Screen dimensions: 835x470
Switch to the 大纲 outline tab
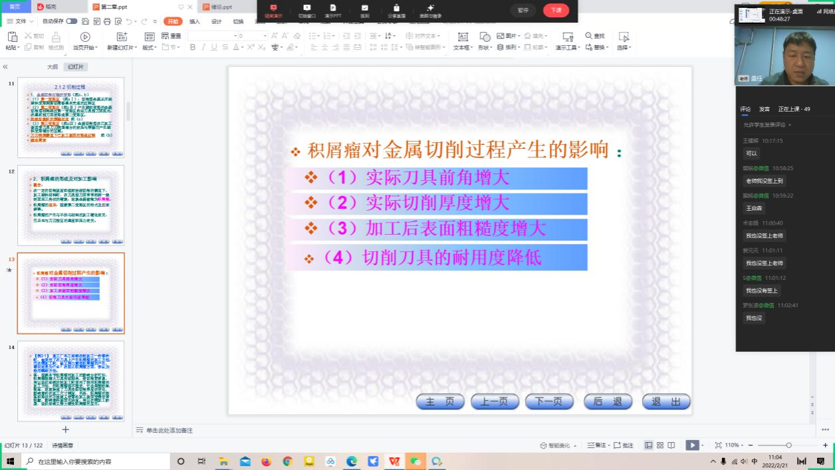[x=53, y=67]
